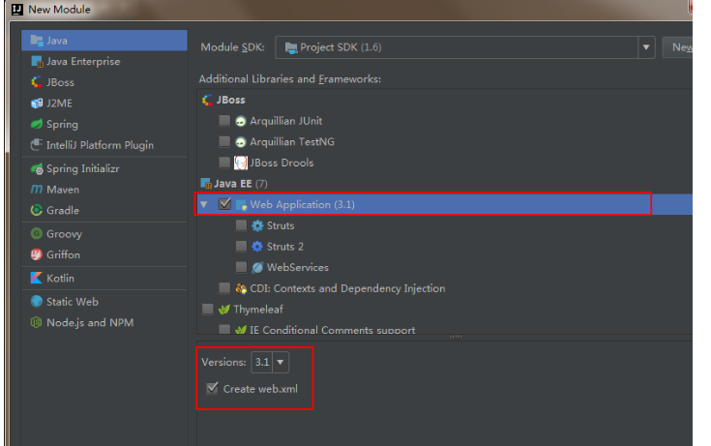Click the IE Conditional Comments support label
Image resolution: width=711 pixels, height=446 pixels.
(x=333, y=330)
